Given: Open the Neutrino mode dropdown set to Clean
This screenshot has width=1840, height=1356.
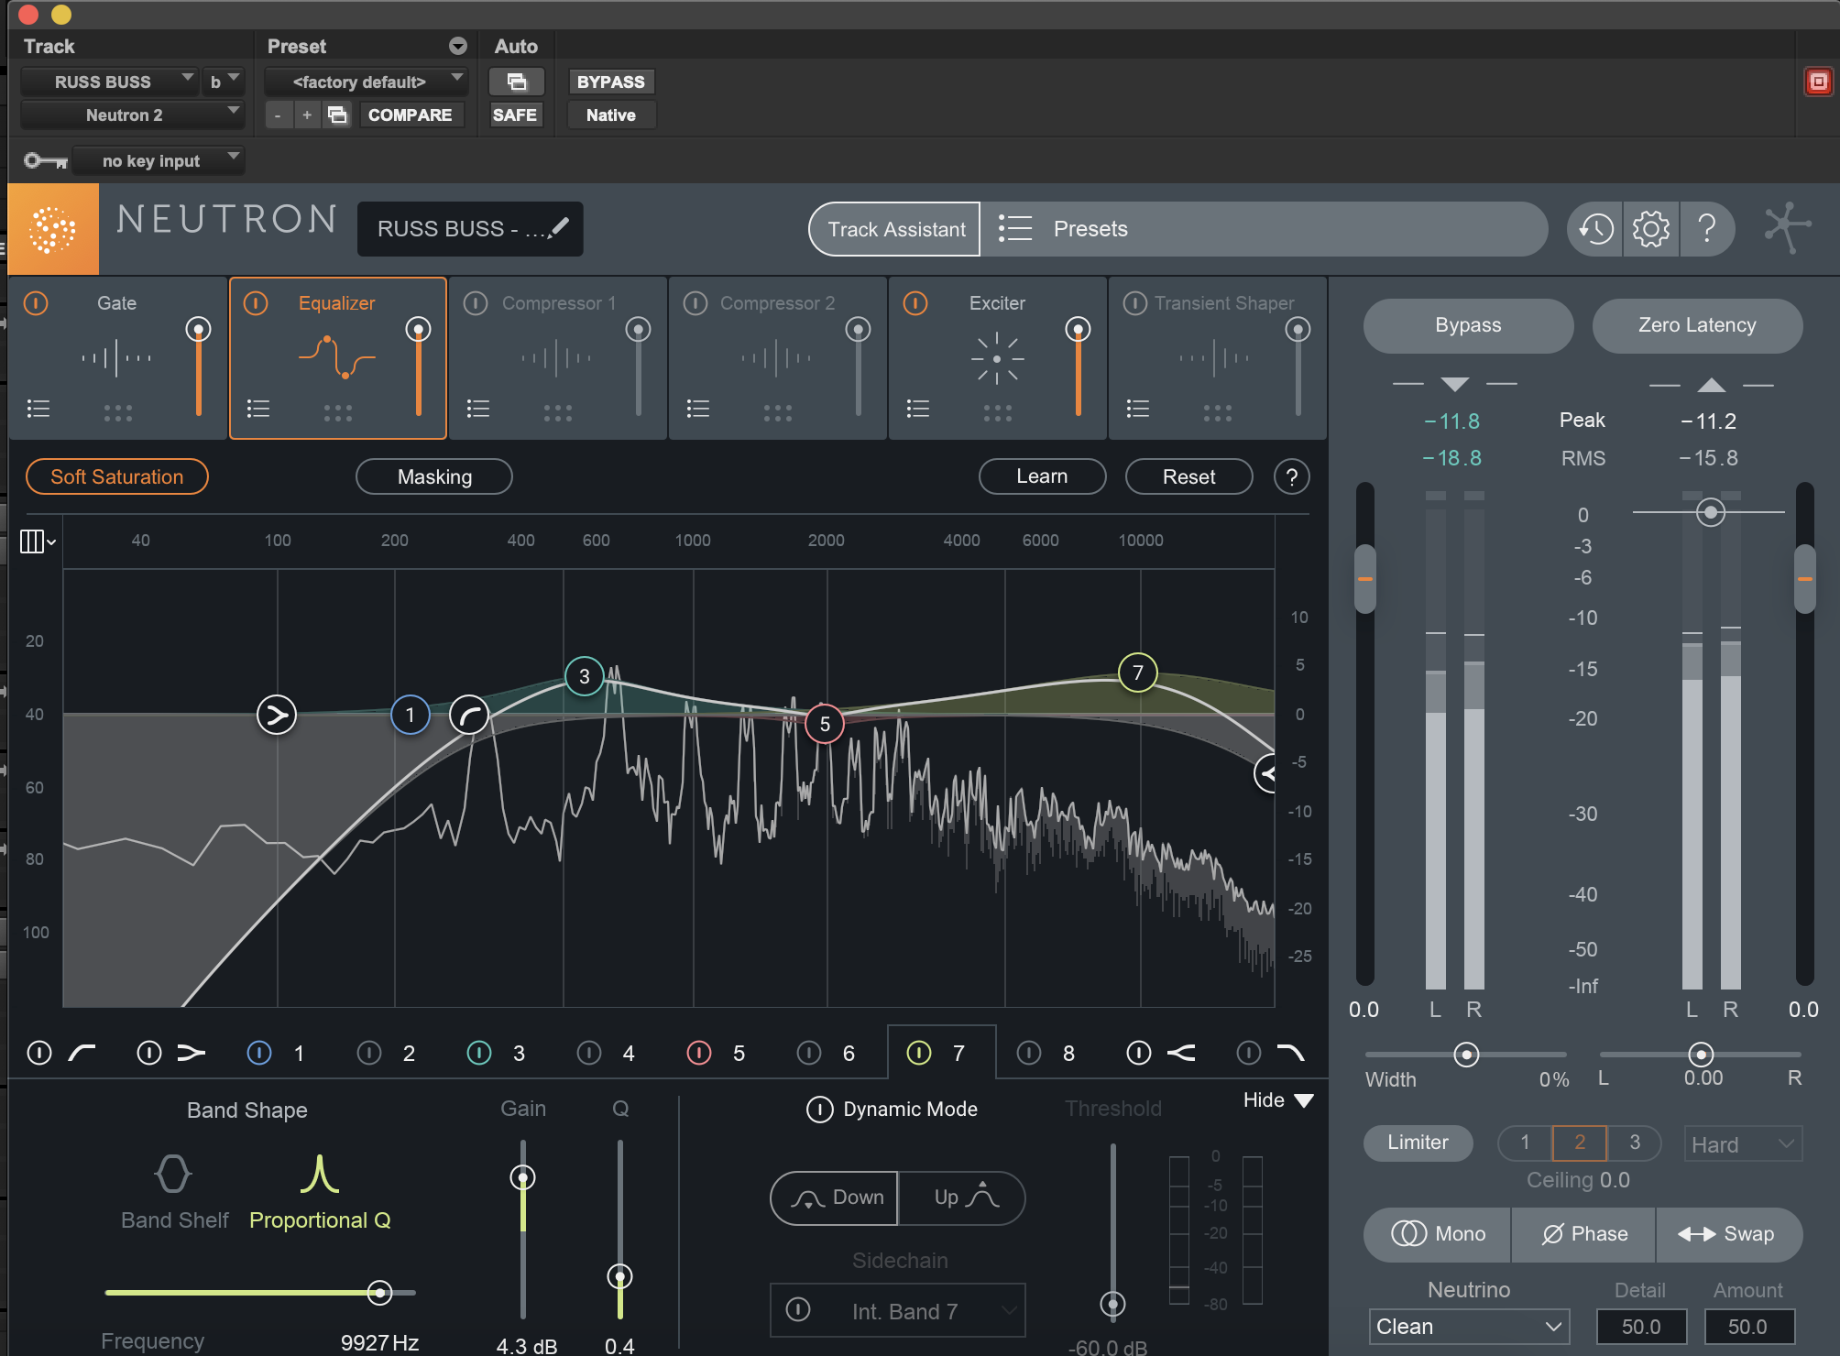Looking at the screenshot, I should click(x=1469, y=1327).
